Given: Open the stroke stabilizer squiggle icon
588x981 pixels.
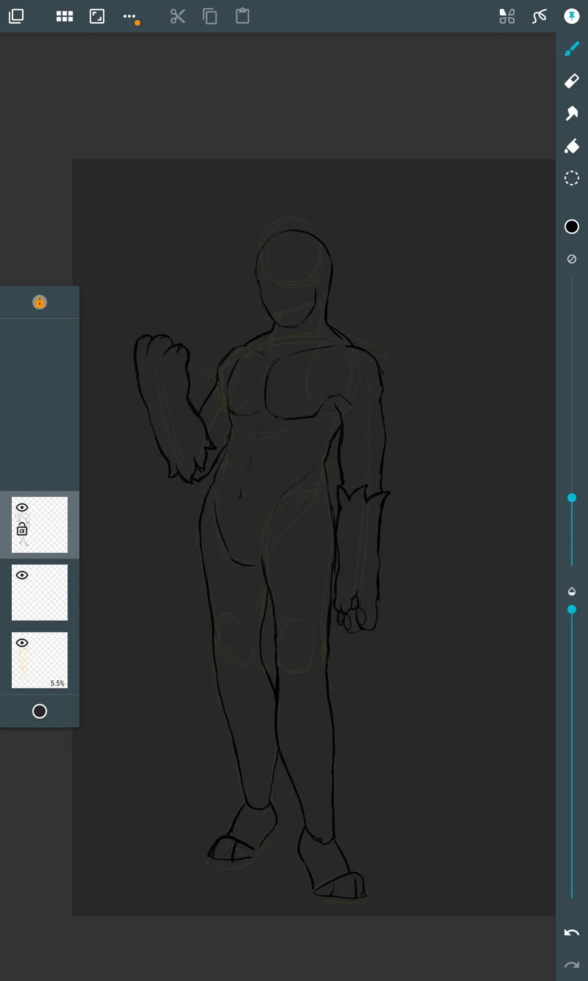Looking at the screenshot, I should 539,16.
